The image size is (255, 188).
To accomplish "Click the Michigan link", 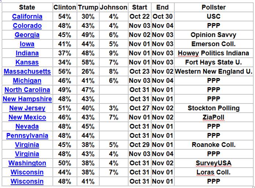I will click(x=27, y=81).
